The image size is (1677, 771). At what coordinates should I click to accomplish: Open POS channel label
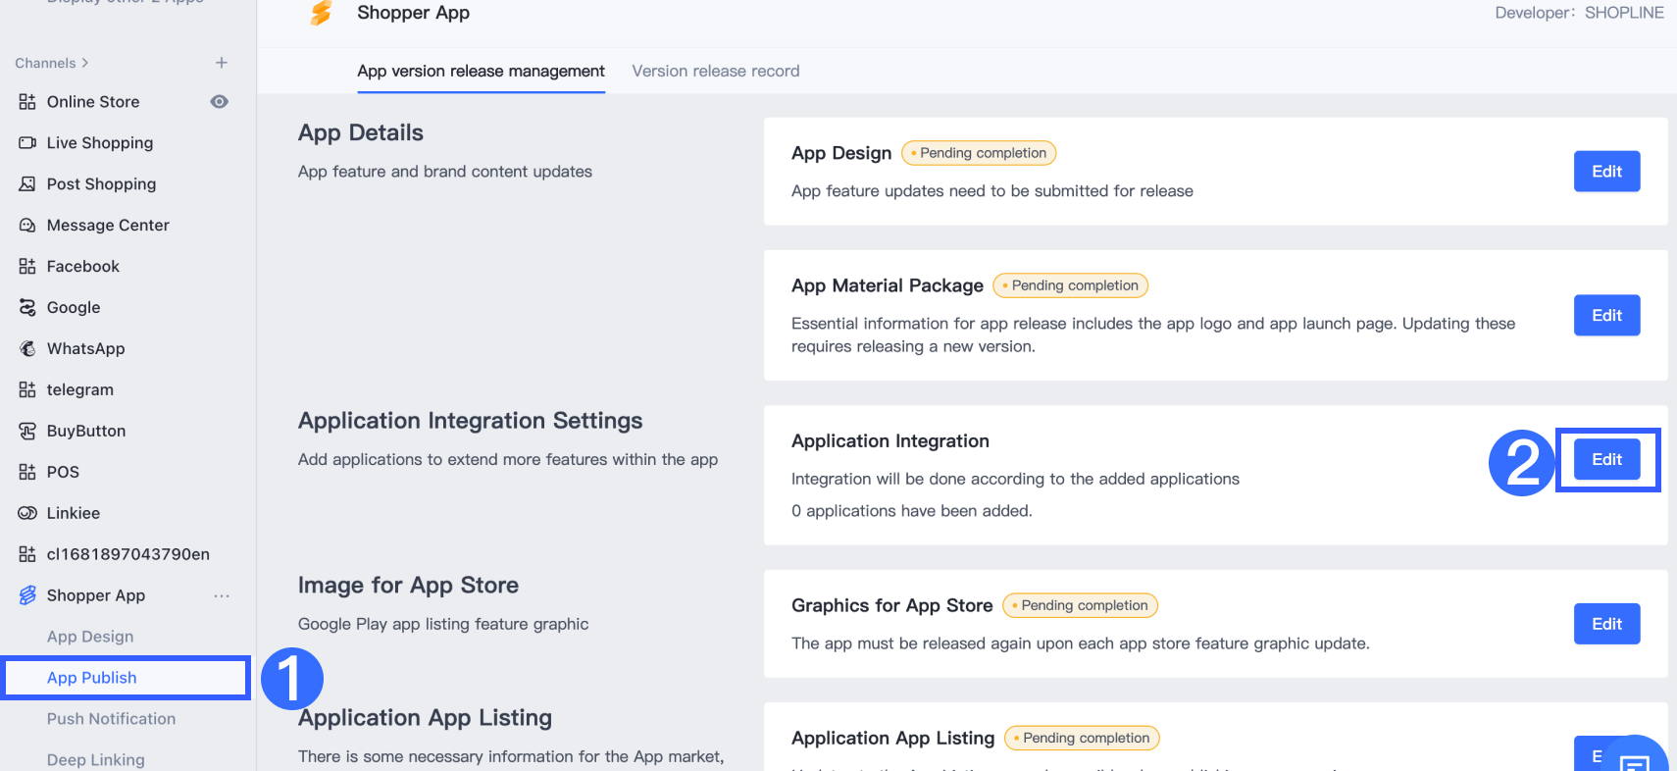pyautogui.click(x=63, y=473)
